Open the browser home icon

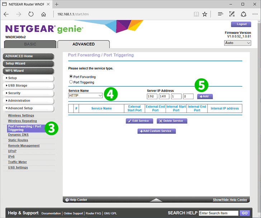click(x=44, y=14)
